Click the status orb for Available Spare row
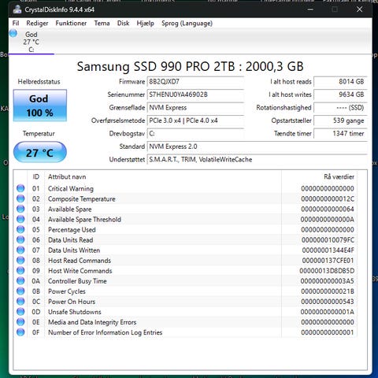The height and width of the screenshot is (378, 378). pyautogui.click(x=20, y=209)
